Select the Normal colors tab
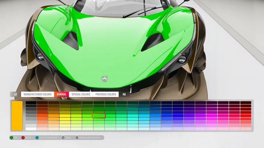 click(x=61, y=94)
